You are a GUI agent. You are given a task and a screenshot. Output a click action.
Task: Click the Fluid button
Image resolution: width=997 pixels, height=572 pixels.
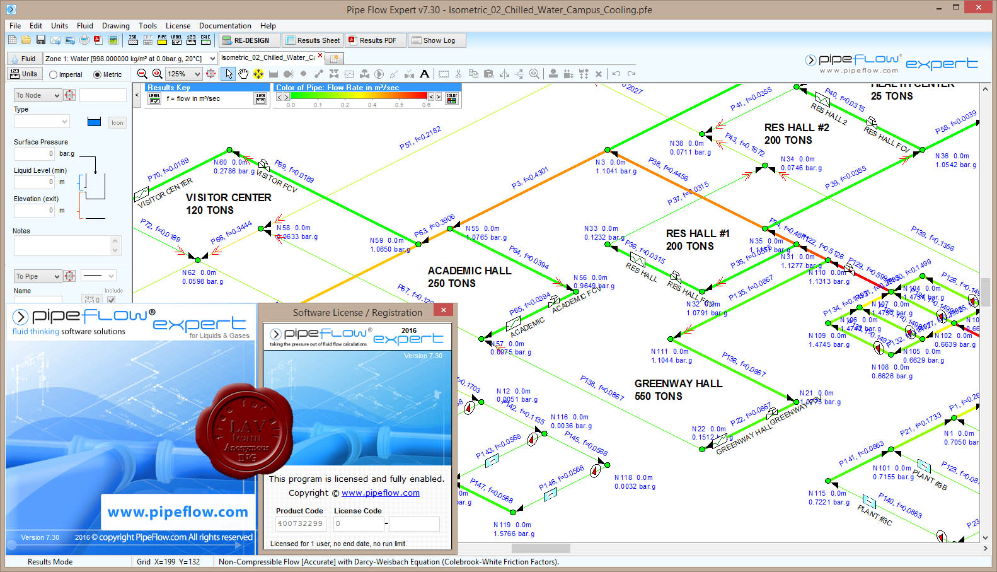coord(23,59)
